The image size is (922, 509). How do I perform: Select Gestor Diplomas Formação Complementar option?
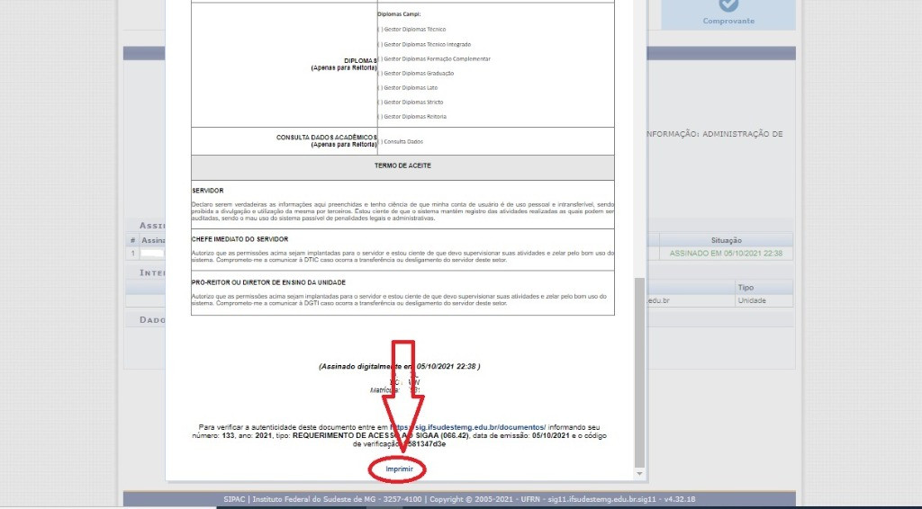click(380, 58)
